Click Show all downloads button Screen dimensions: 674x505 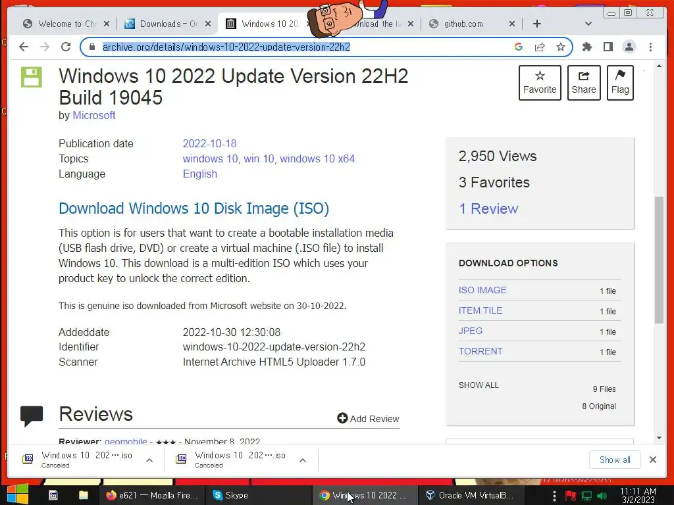pos(615,460)
